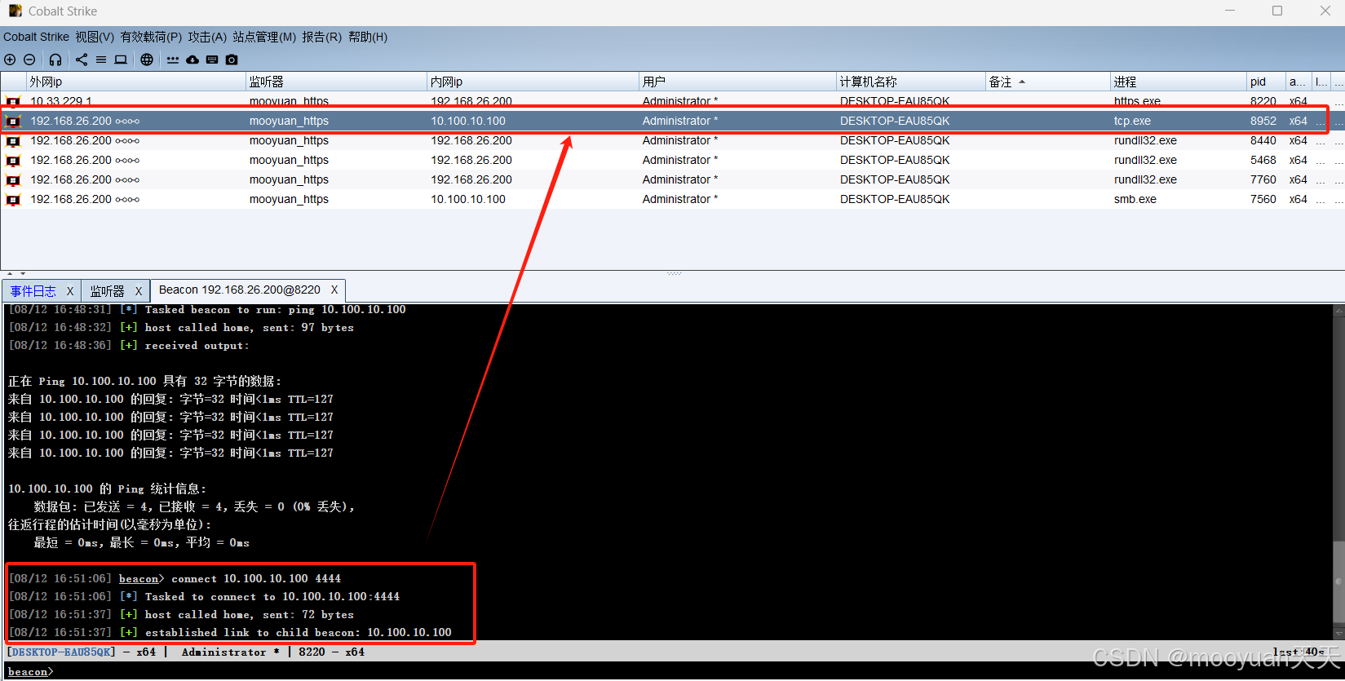Viewport: 1345px width, 681px height.
Task: Open downloaded files cloud icon
Action: (192, 60)
